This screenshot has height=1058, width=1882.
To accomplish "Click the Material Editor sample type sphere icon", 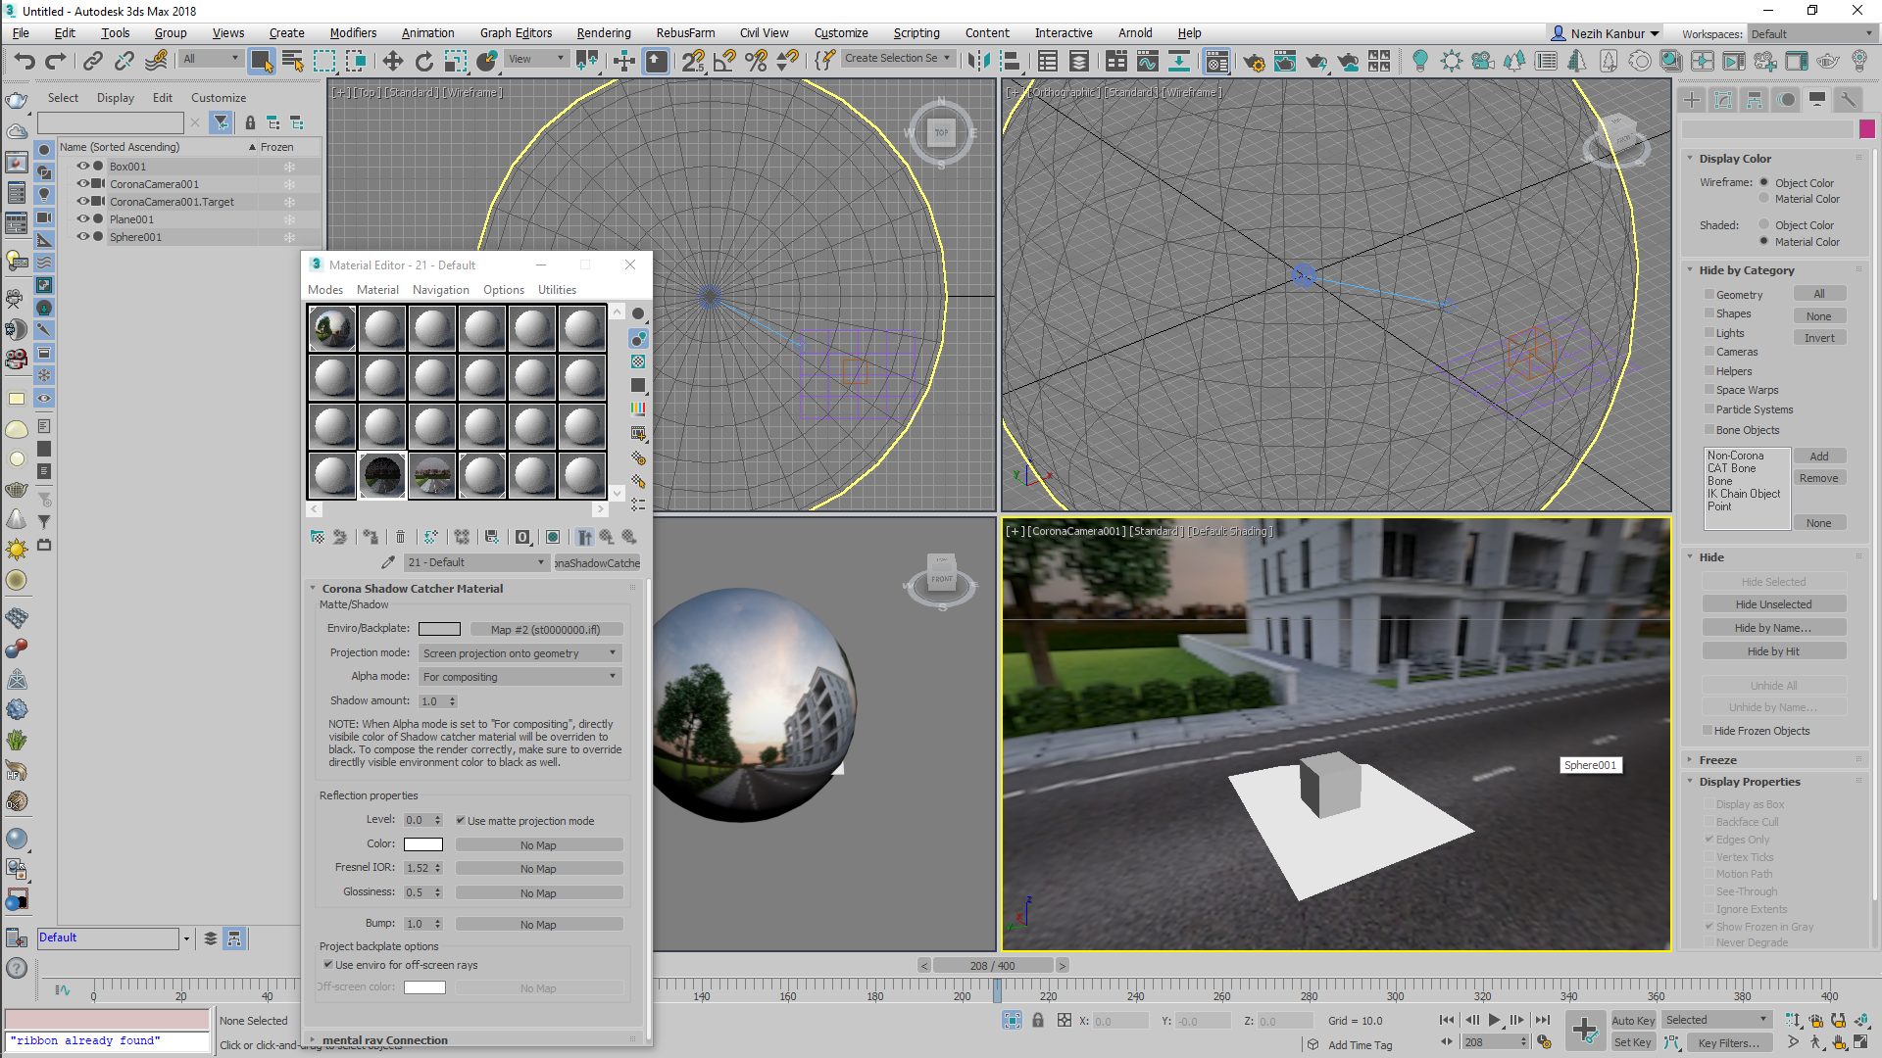I will coord(638,313).
